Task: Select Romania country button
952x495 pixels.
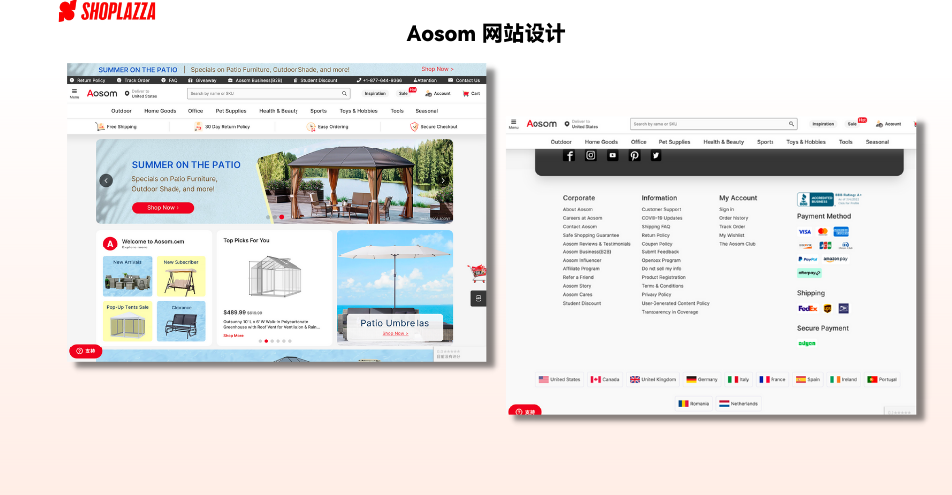Action: click(x=693, y=404)
